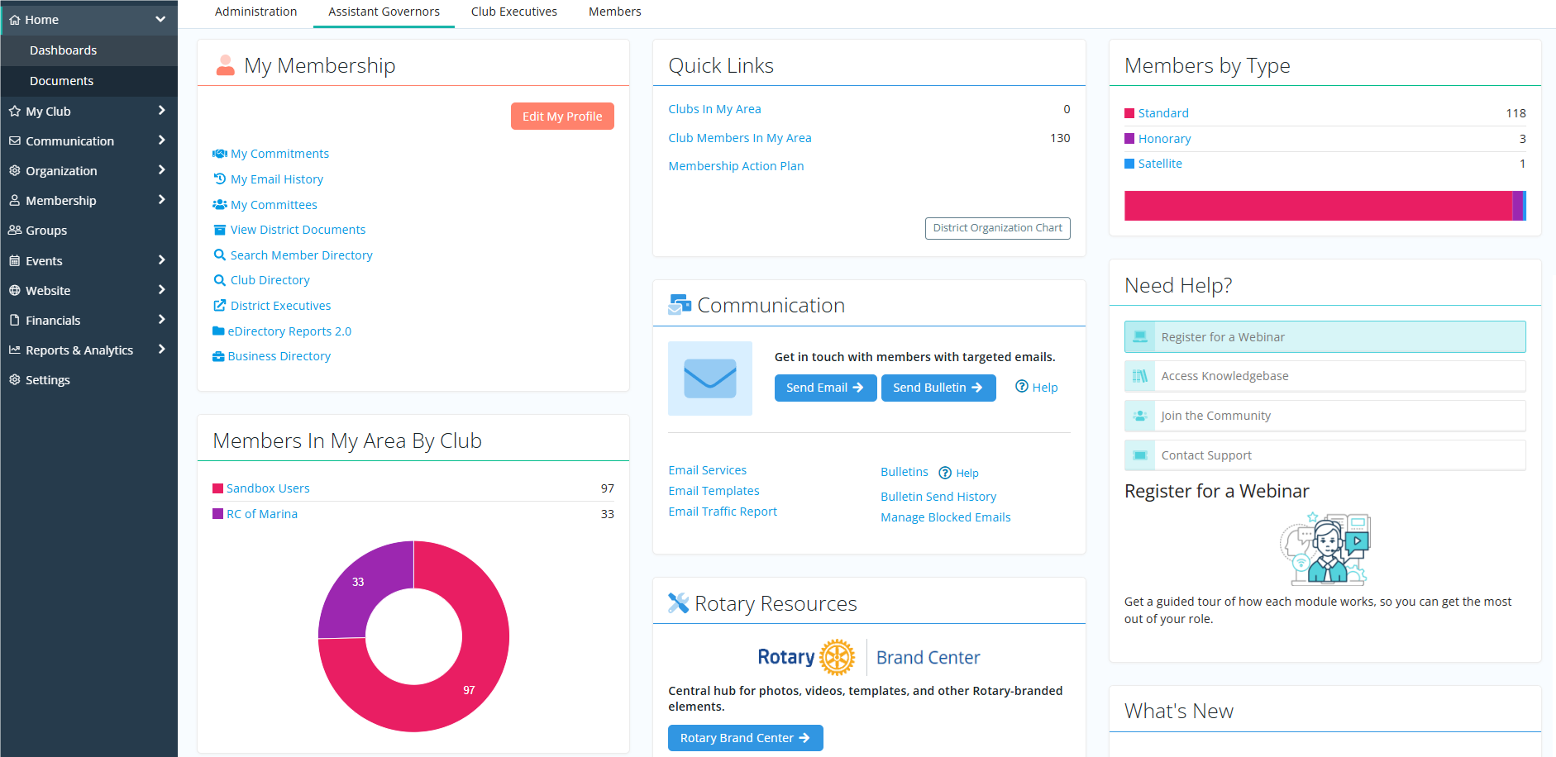Click the archive icon beside View District Documents

[x=220, y=230]
